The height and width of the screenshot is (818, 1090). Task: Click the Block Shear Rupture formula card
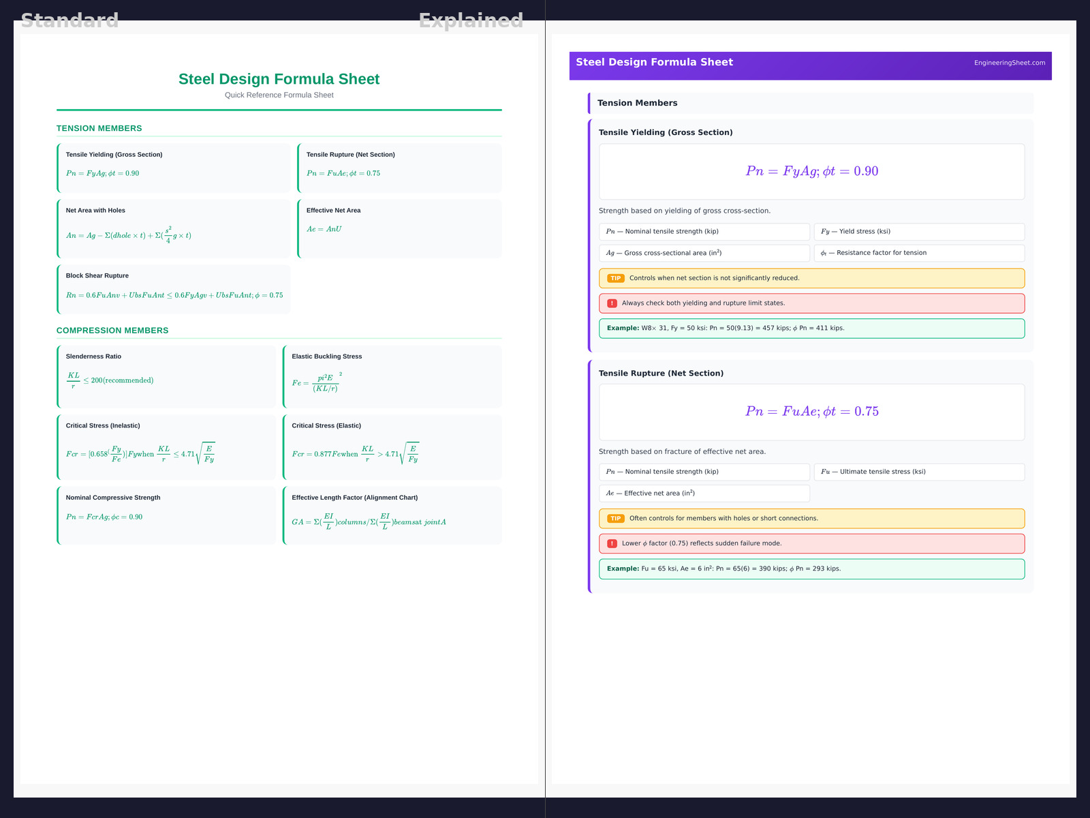pos(174,289)
